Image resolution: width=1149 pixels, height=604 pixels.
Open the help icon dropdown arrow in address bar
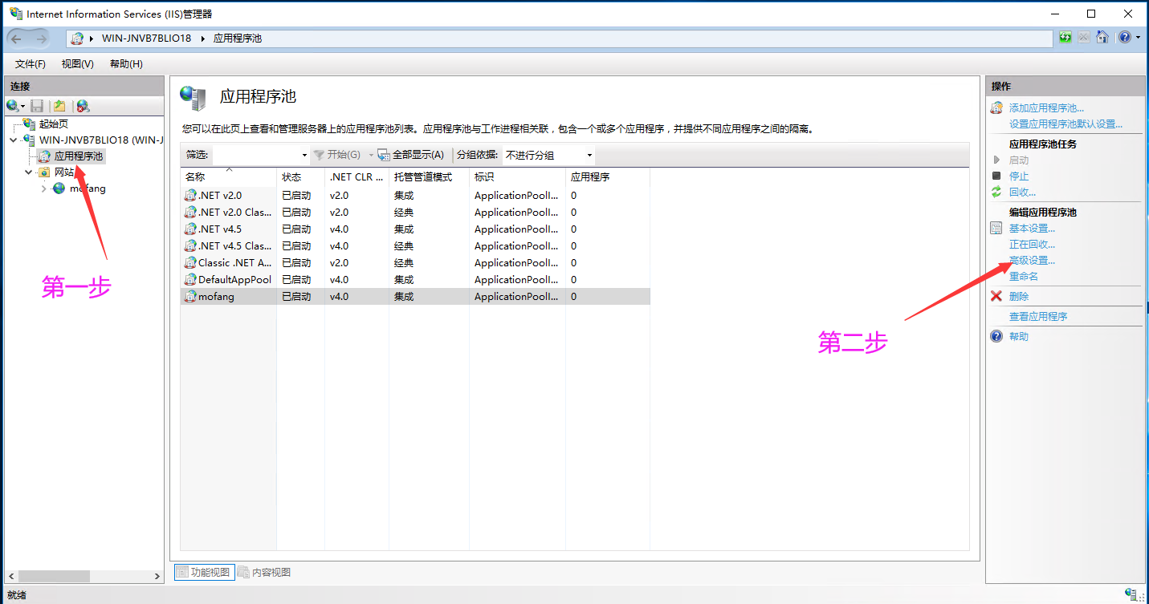click(x=1136, y=38)
